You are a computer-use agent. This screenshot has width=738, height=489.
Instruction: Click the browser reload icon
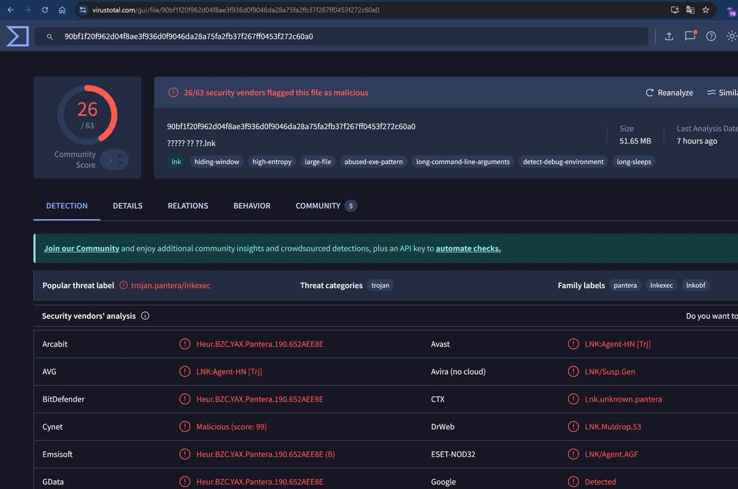45,10
